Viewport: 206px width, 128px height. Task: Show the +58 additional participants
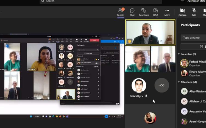pyautogui.click(x=162, y=85)
